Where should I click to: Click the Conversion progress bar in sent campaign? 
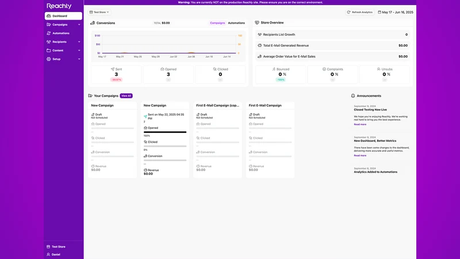[165, 161]
